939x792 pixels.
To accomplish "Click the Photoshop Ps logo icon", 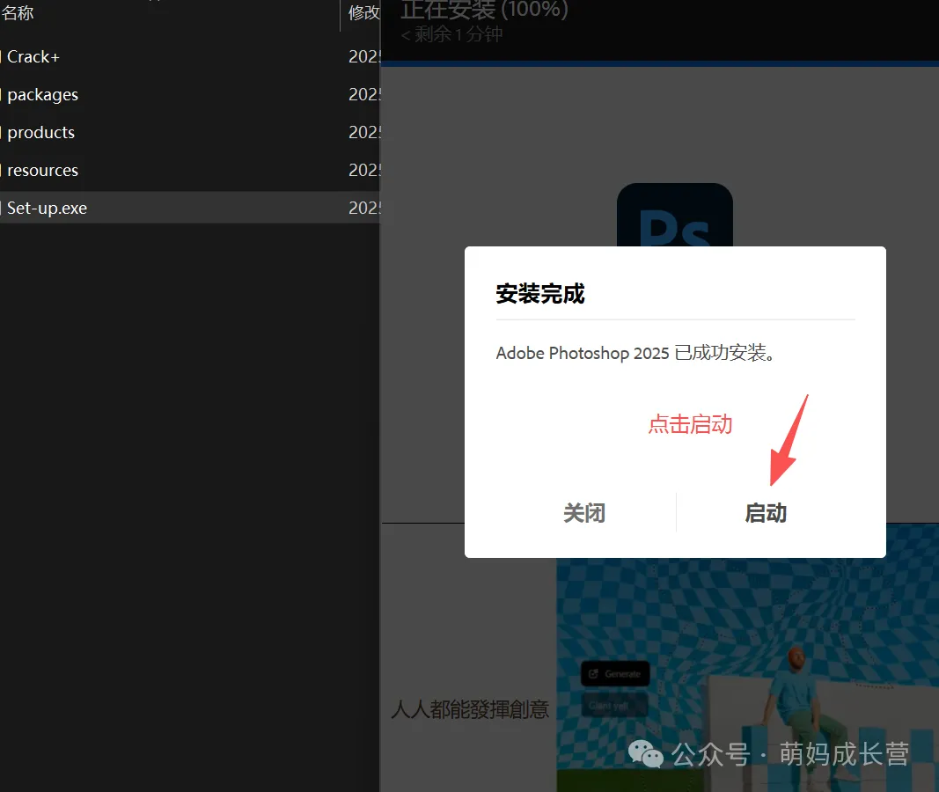I will coord(675,215).
